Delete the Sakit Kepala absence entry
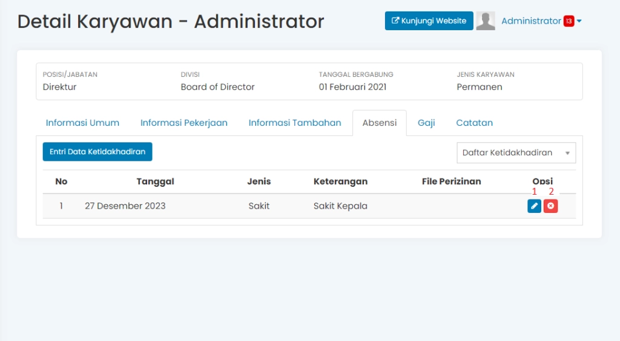Image resolution: width=620 pixels, height=341 pixels. click(x=550, y=206)
